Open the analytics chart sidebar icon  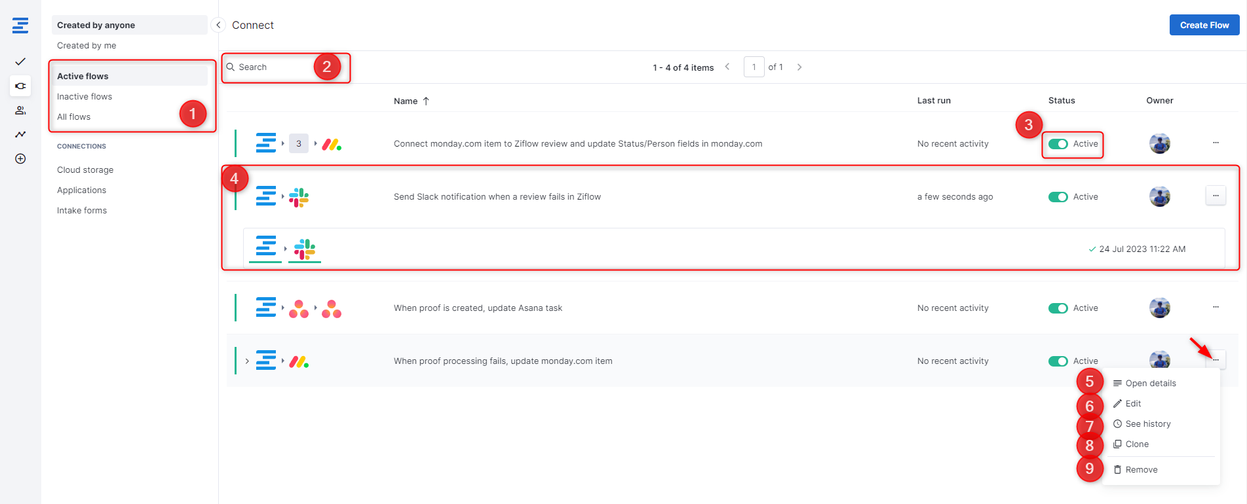20,134
